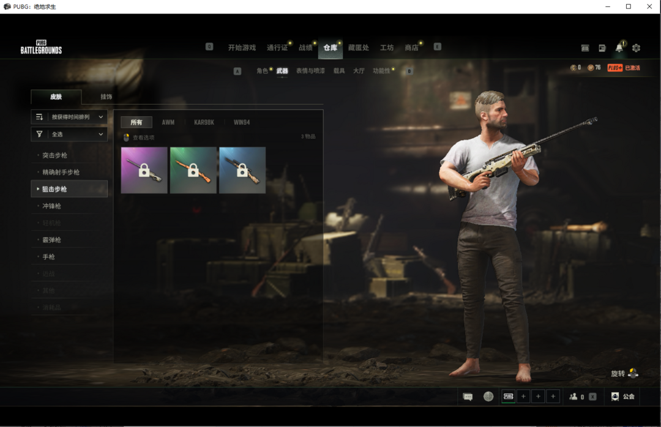661x427 pixels.
Task: Select the blue Win94 skin thumbnail
Action: click(242, 170)
